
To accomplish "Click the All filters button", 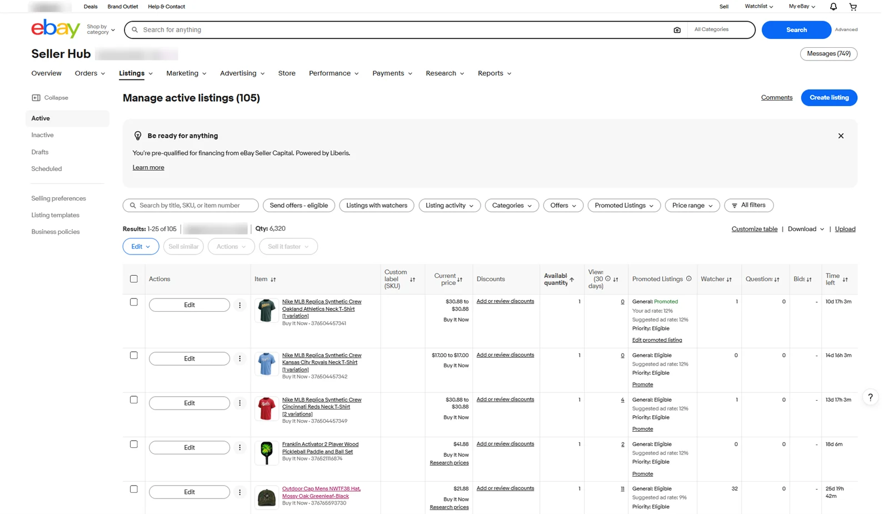I will point(749,206).
